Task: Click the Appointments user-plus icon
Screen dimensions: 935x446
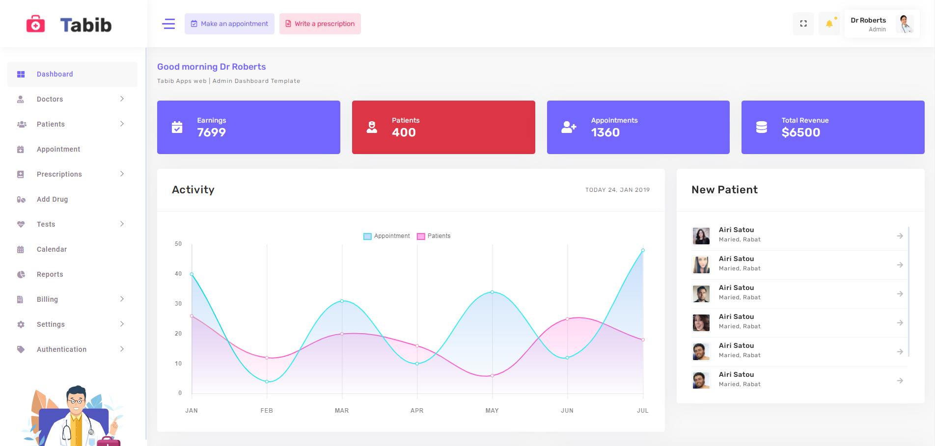Action: pyautogui.click(x=569, y=127)
